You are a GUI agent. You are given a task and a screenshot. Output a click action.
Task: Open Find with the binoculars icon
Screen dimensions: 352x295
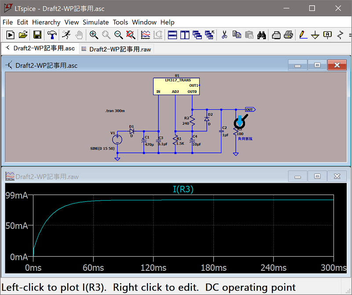click(261, 35)
